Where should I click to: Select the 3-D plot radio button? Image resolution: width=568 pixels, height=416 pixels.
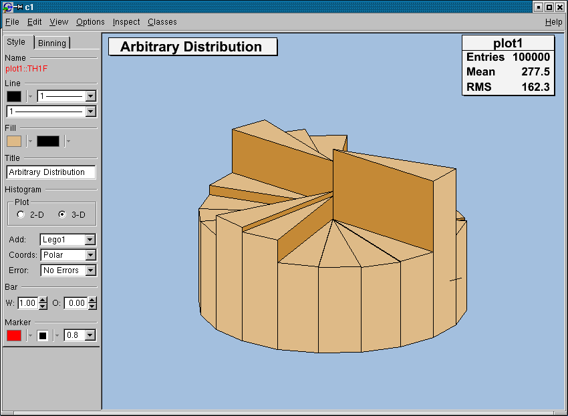pyautogui.click(x=62, y=215)
